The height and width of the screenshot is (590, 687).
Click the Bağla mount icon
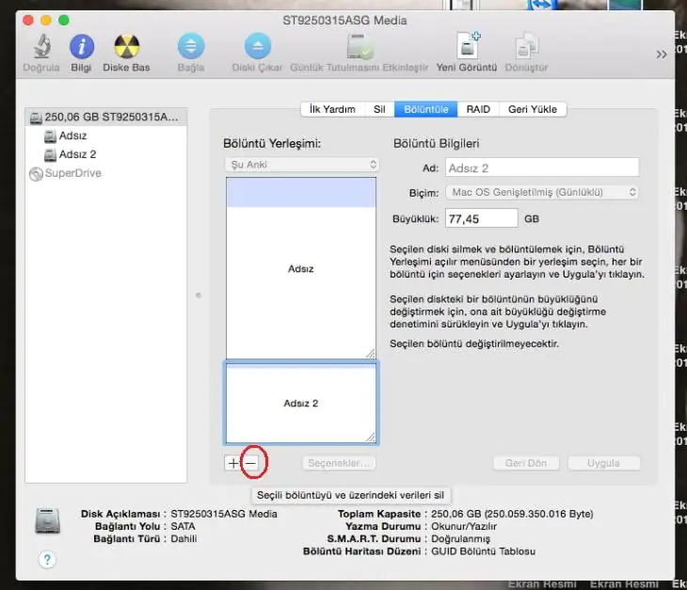(x=191, y=47)
